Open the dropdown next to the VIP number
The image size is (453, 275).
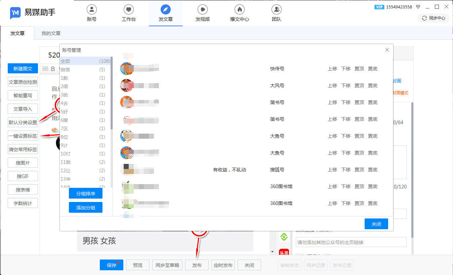point(417,6)
